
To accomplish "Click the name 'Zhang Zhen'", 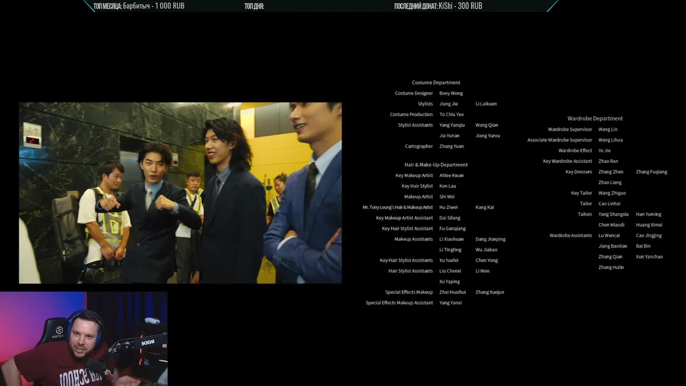I will 611,172.
